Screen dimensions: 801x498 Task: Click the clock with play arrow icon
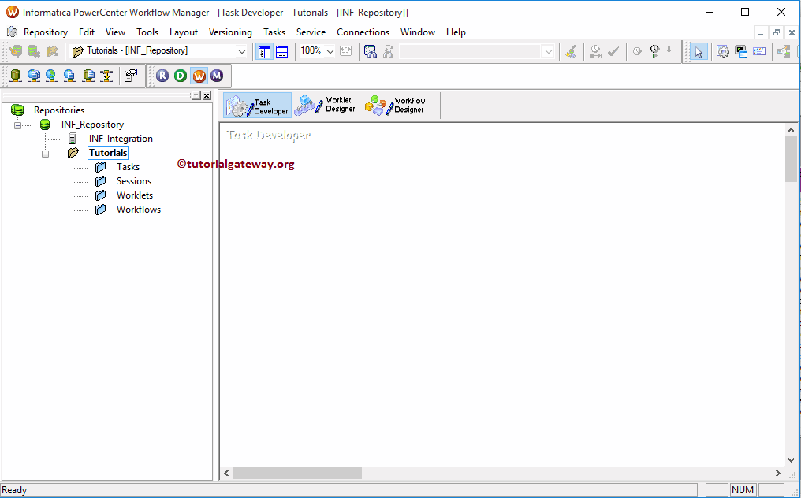pos(655,51)
